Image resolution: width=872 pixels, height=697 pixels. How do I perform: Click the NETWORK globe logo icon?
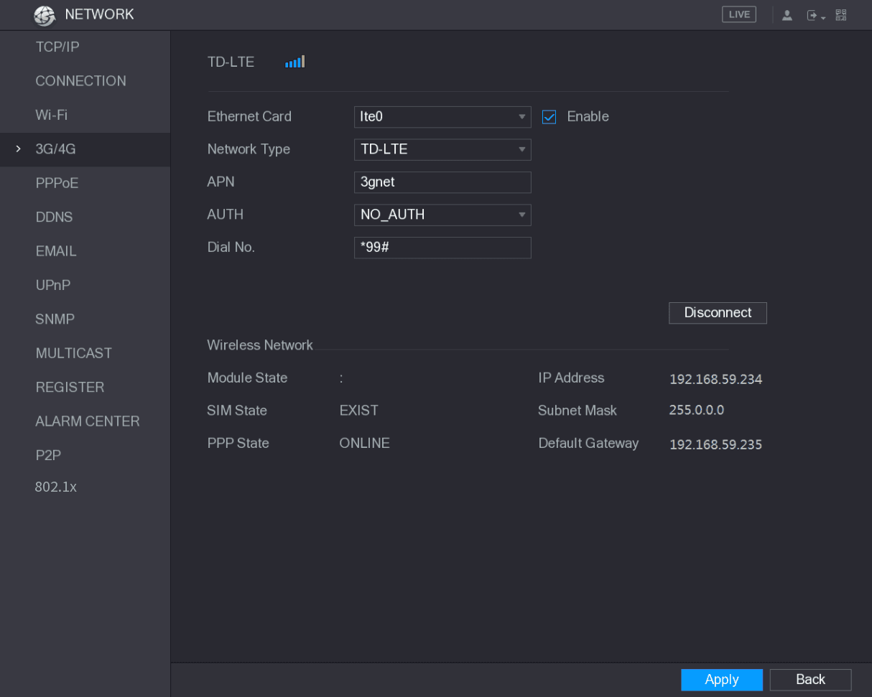45,15
